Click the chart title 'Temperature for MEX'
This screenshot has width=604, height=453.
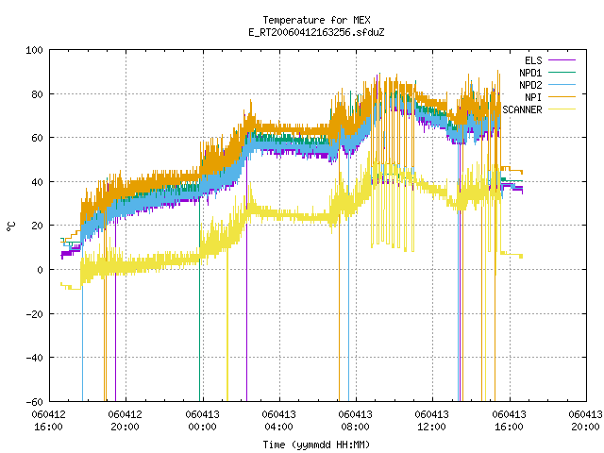click(316, 20)
